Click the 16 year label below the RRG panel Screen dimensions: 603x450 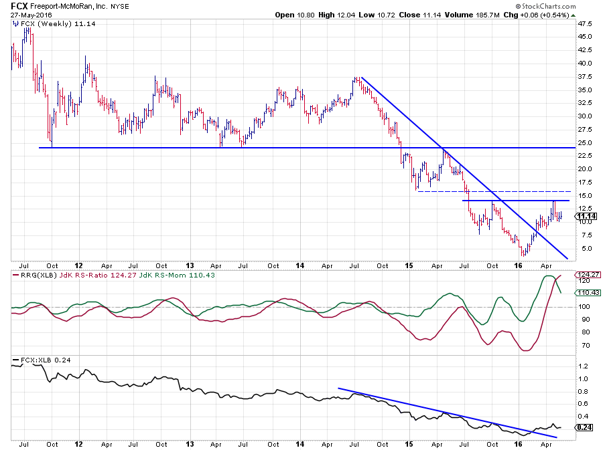click(x=519, y=444)
